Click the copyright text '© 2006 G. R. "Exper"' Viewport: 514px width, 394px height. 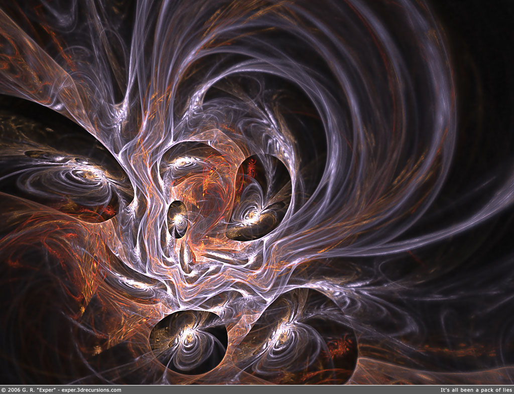coord(29,390)
